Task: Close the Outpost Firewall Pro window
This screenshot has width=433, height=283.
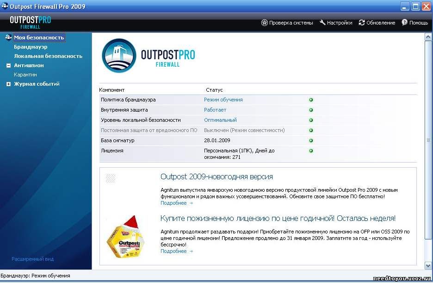Action: [x=427, y=6]
